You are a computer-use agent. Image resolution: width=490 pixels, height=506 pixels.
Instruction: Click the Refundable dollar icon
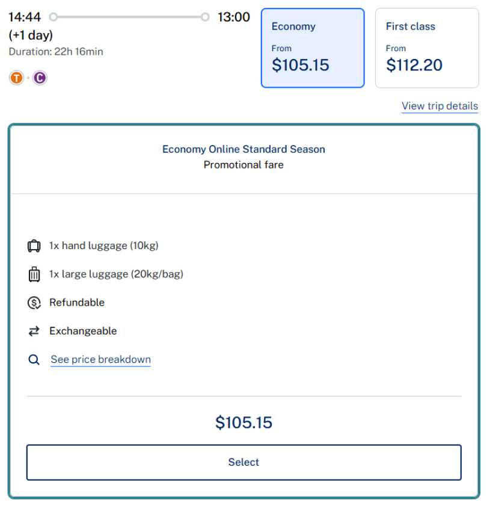[x=34, y=303]
